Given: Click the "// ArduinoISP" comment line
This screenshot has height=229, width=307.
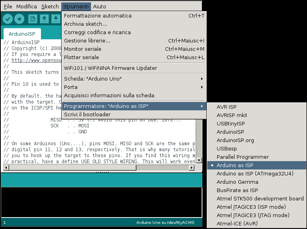Looking at the screenshot, I should click(x=21, y=42).
